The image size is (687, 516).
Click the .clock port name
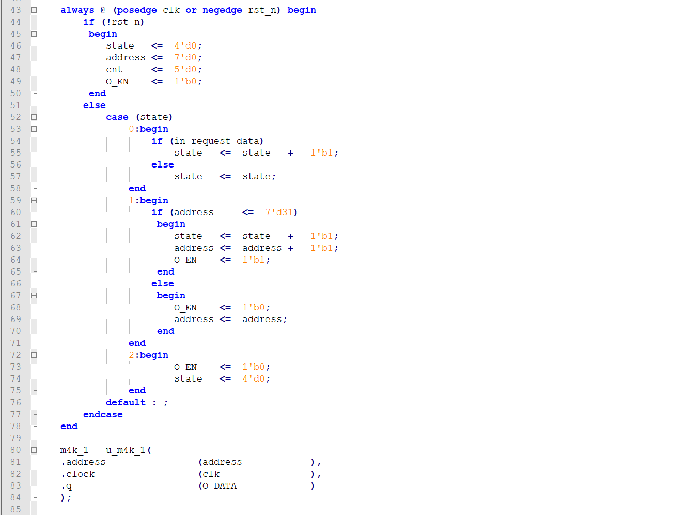click(78, 474)
